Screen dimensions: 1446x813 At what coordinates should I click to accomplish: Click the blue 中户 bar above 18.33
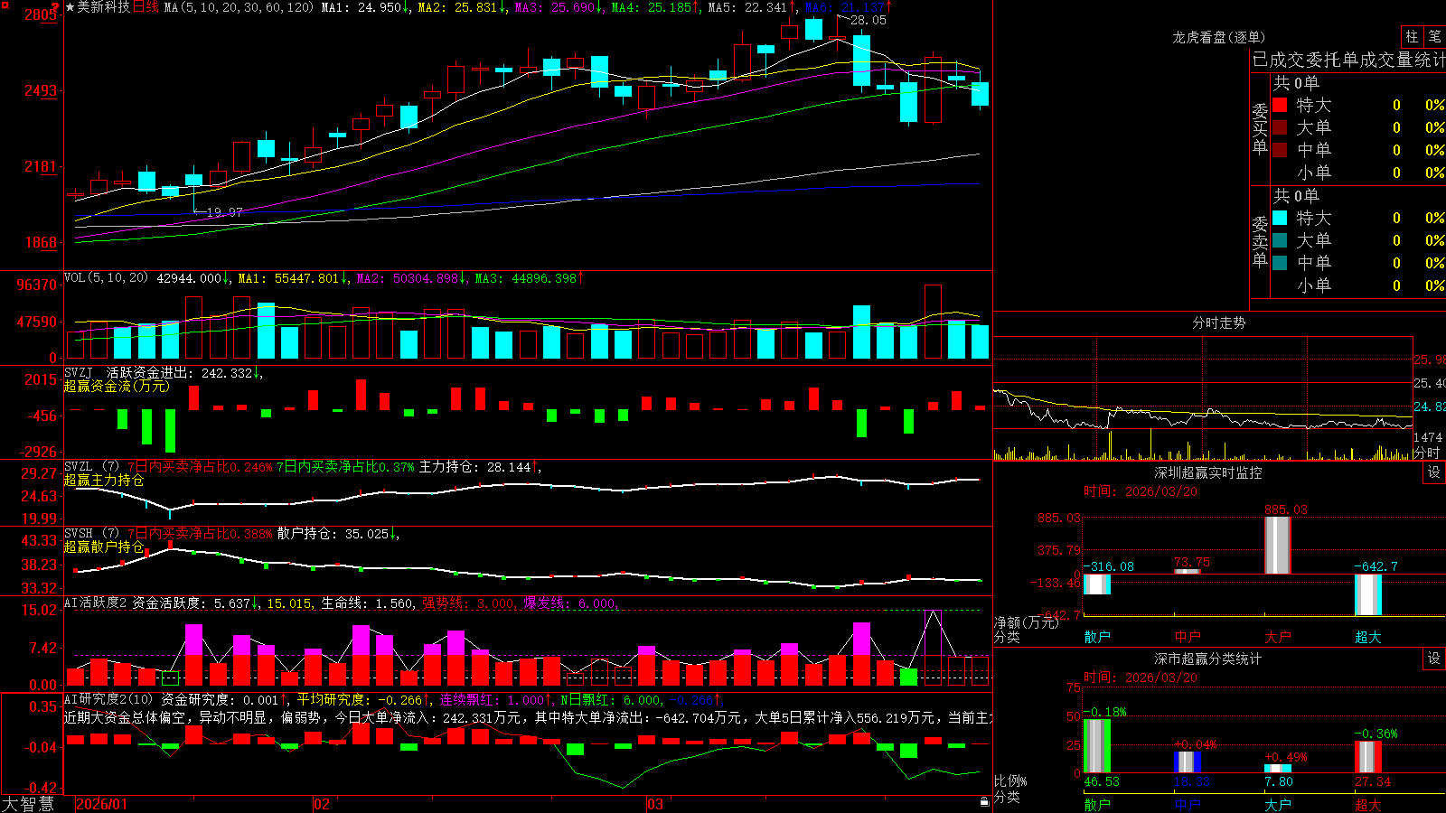(1188, 762)
